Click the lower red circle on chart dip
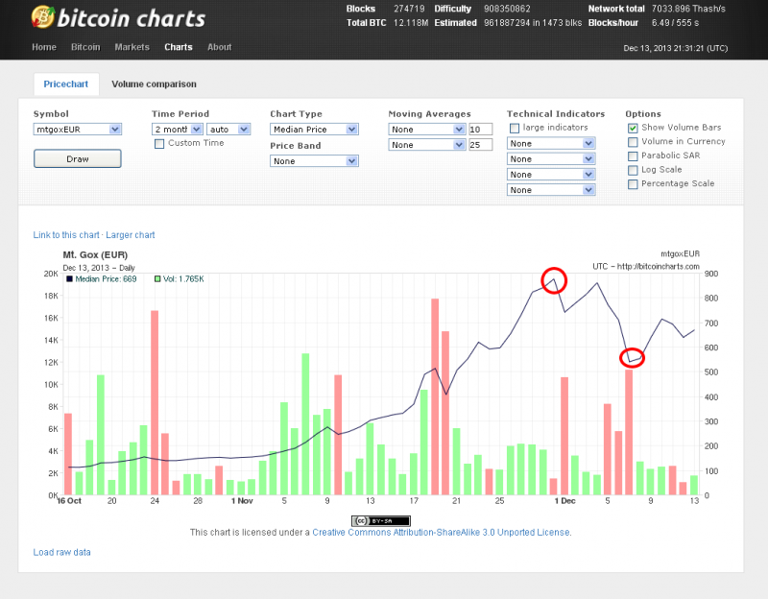Viewport: 768px width, 599px height. coord(633,358)
